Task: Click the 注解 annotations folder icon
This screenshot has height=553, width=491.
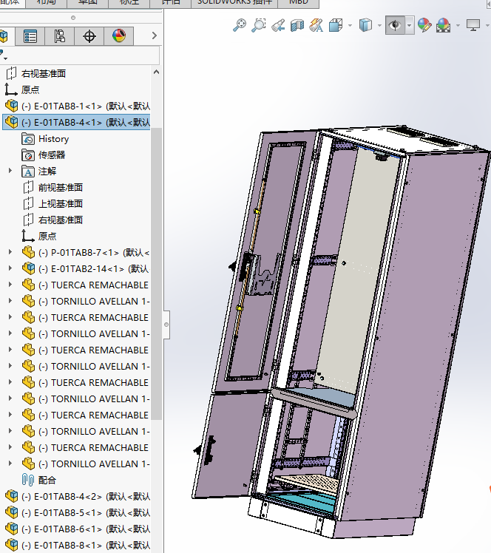Action: 28,172
